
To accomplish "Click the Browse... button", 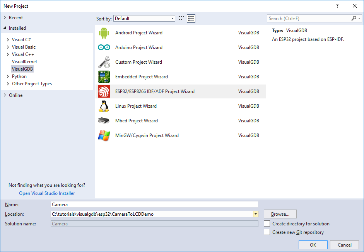I will click(280, 214).
